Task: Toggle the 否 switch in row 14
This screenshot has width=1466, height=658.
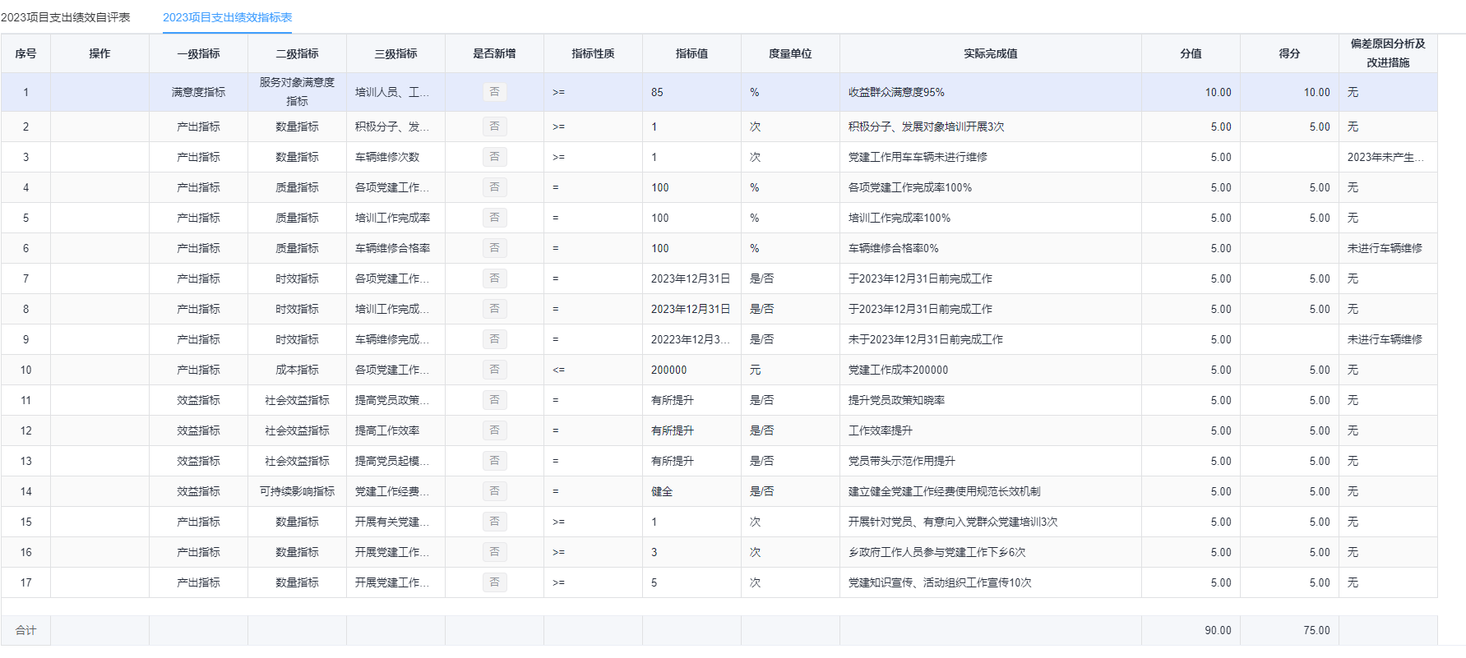Action: [494, 491]
